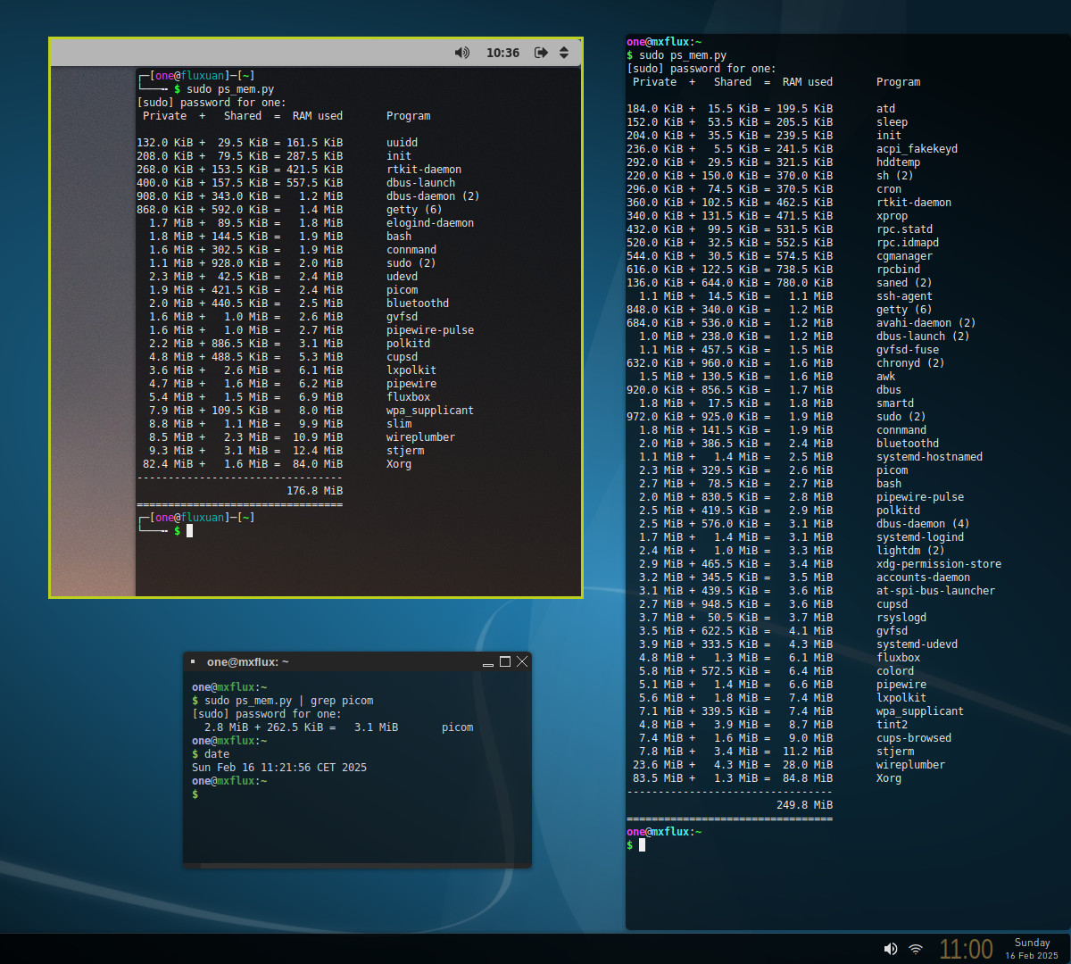The height and width of the screenshot is (964, 1071).
Task: Click the 'sleep' program entry
Action: (892, 122)
